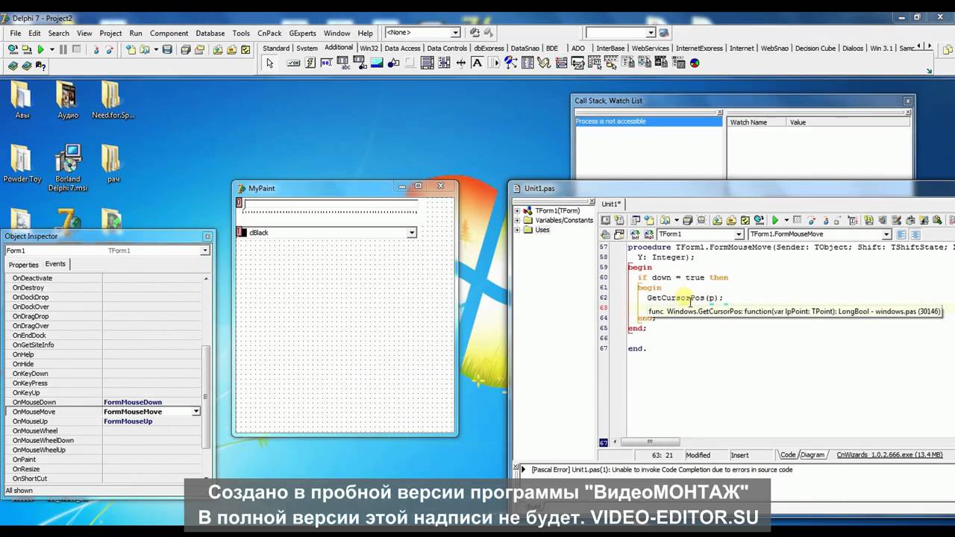Expand the Variables/Constants tree node
Image resolution: width=955 pixels, height=537 pixels.
pyautogui.click(x=518, y=220)
